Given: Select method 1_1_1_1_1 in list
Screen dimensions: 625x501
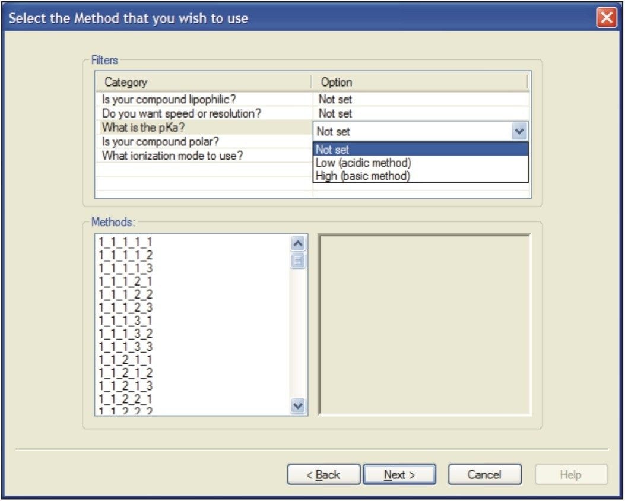Looking at the screenshot, I should point(125,242).
